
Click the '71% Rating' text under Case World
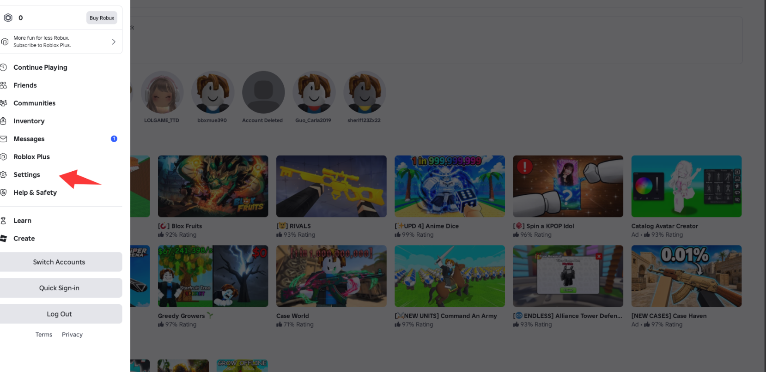coord(298,324)
